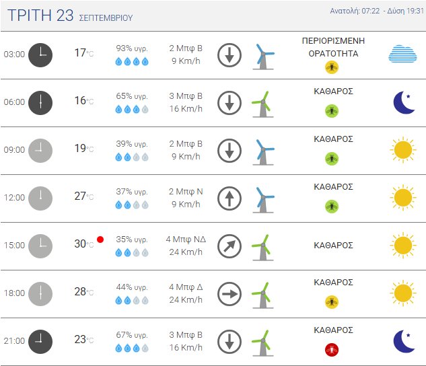The height and width of the screenshot is (366, 426).
Task: Click the wind direction arrow at 15:00
Action: [229, 246]
